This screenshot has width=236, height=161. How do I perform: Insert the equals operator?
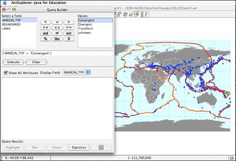point(57,22)
